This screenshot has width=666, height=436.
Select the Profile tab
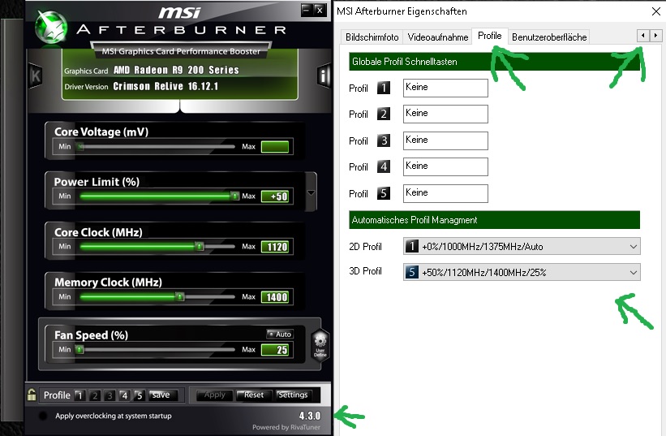[x=490, y=36]
